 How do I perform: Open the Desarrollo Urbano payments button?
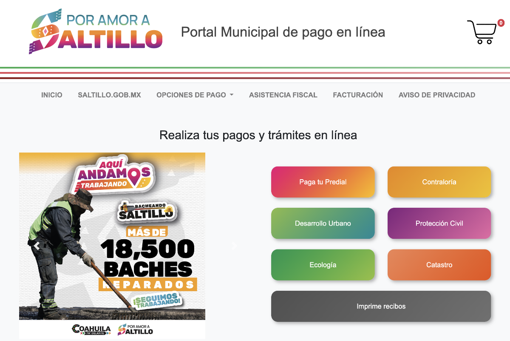click(323, 223)
